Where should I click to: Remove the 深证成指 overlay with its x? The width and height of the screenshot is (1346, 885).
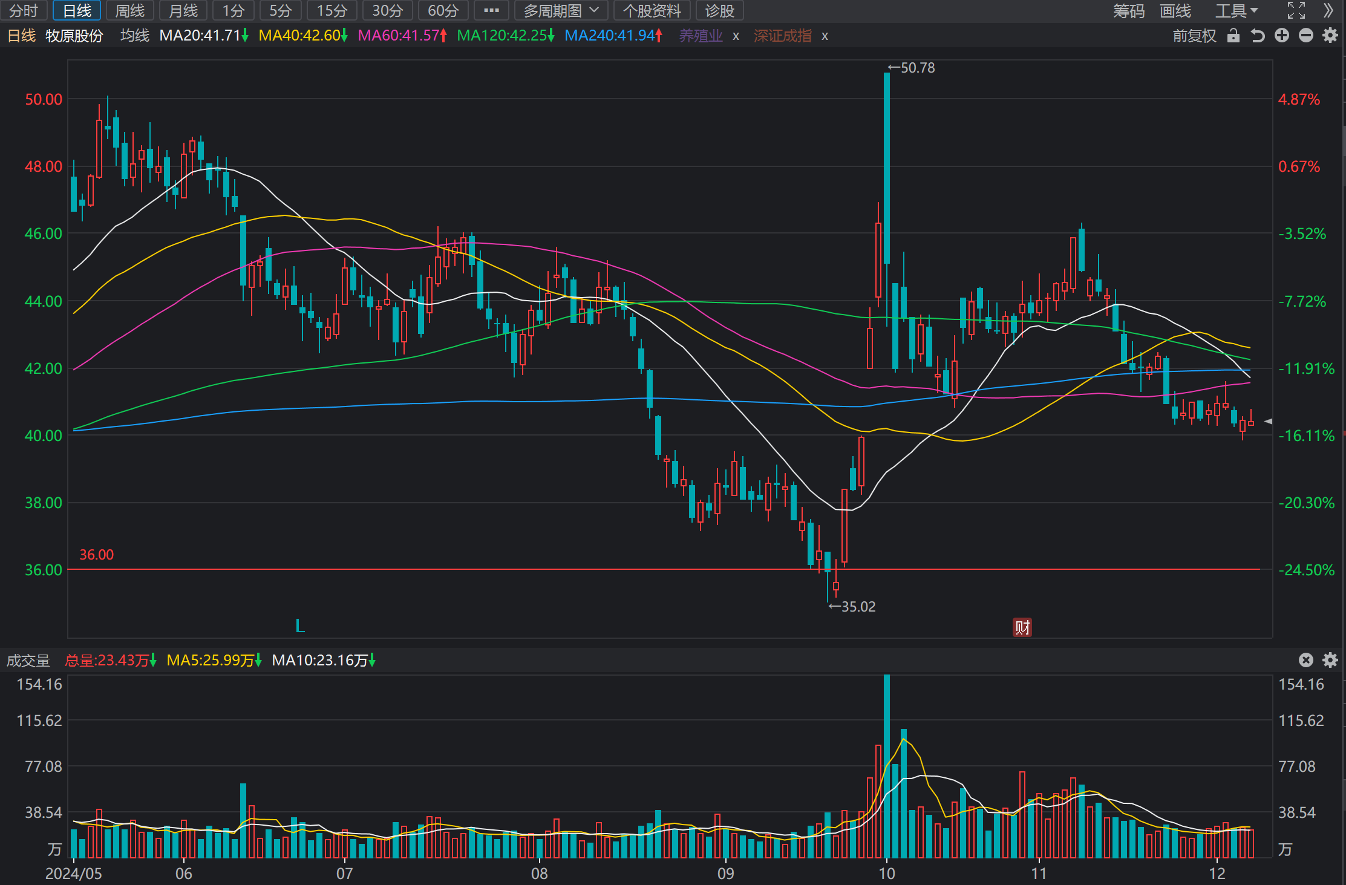(825, 36)
